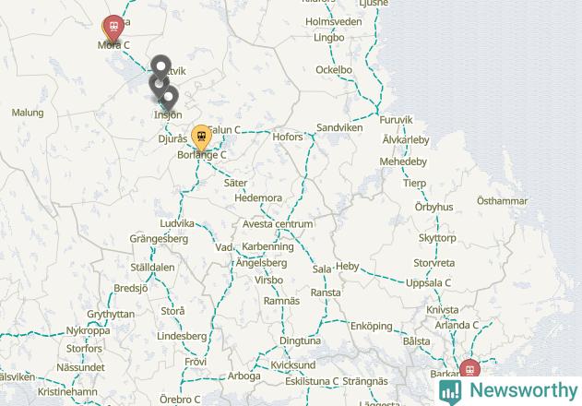The height and width of the screenshot is (406, 582).
Task: Select the Eskilstuna C station label
Action: (312, 381)
